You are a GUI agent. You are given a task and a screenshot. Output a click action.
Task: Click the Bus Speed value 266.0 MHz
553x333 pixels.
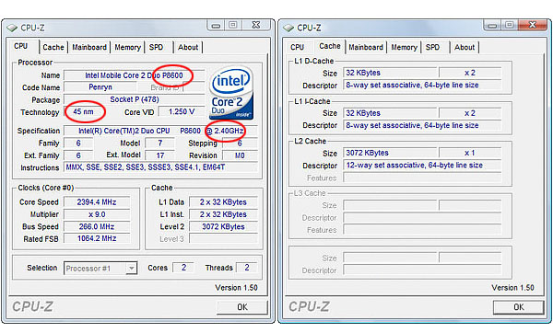click(x=97, y=226)
